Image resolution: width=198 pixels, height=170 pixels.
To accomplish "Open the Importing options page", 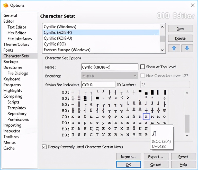I will [x=12, y=125].
